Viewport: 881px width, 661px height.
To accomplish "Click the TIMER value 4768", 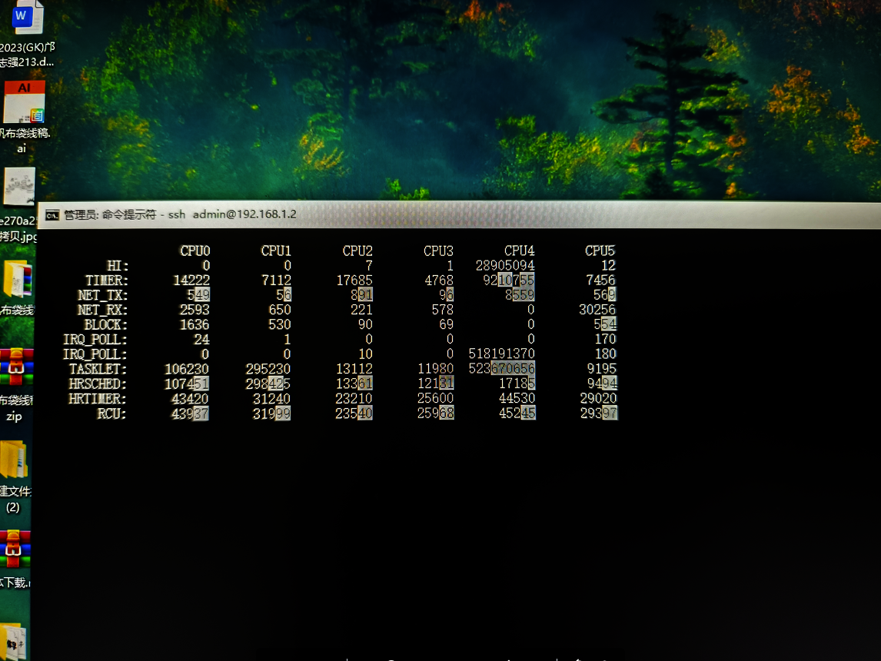I will [439, 280].
